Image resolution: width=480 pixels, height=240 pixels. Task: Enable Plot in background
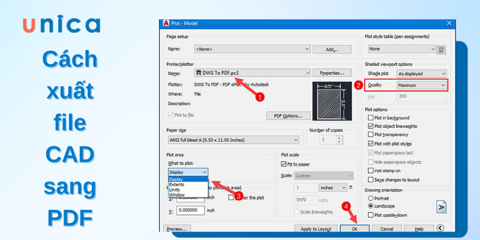[370, 118]
